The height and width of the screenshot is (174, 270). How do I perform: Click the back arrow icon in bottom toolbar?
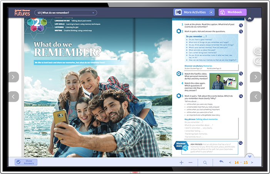[x=221, y=162]
